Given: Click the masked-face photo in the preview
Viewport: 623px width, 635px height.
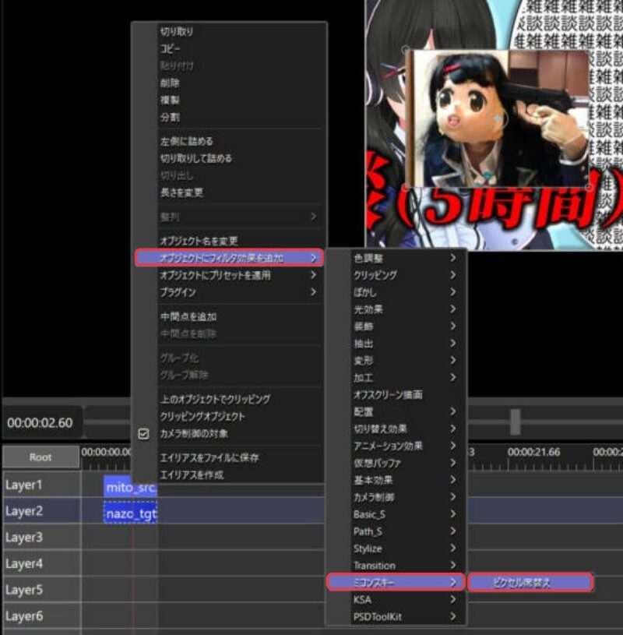Looking at the screenshot, I should [x=497, y=119].
